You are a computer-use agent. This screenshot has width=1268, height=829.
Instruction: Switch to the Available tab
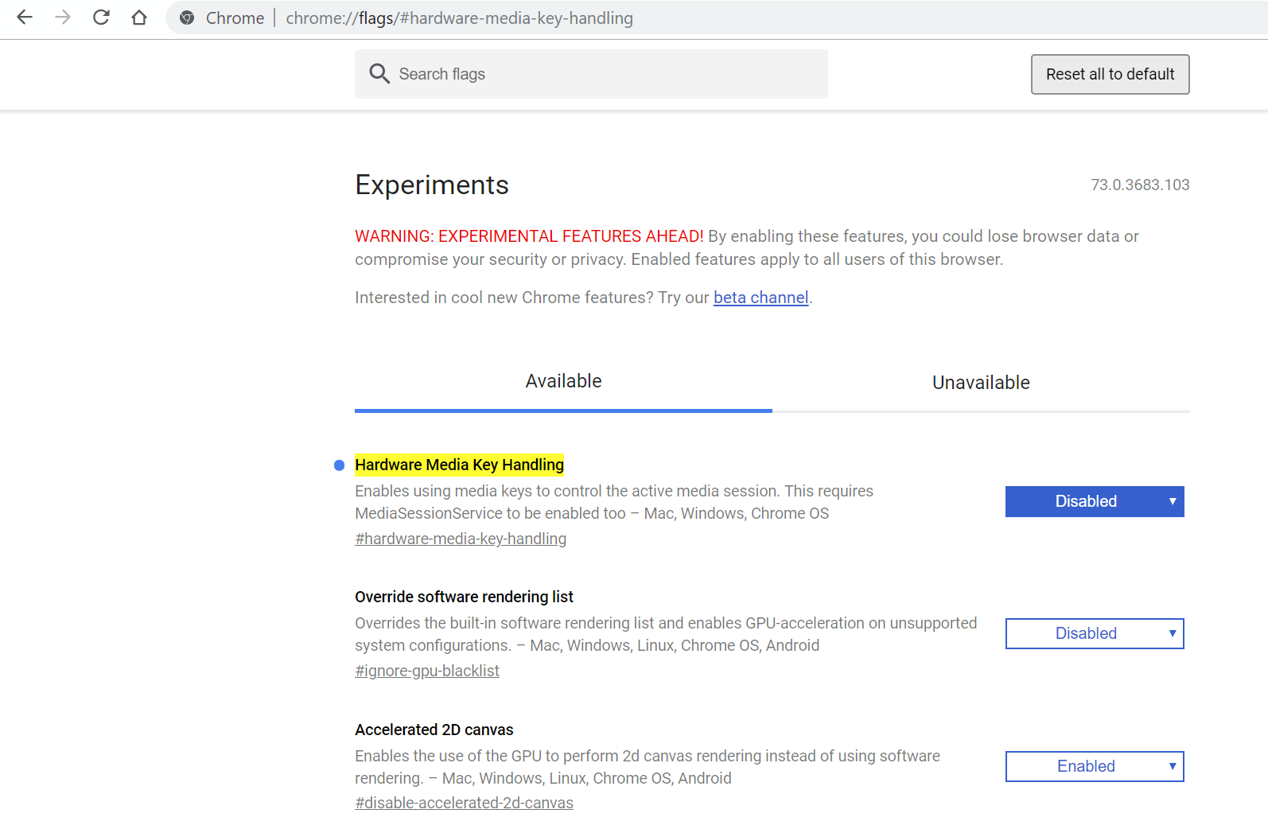(x=563, y=382)
